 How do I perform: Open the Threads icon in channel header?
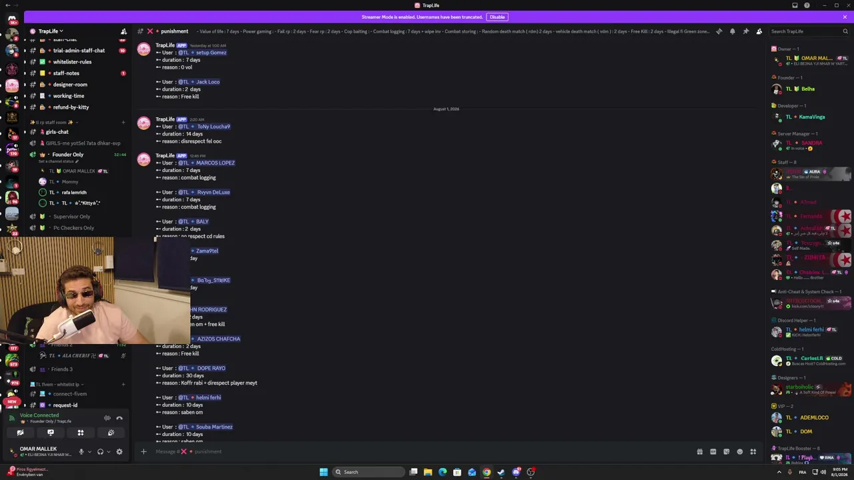click(x=719, y=31)
